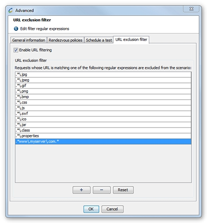
Task: Cancel the Advanced dialog
Action: (112, 209)
